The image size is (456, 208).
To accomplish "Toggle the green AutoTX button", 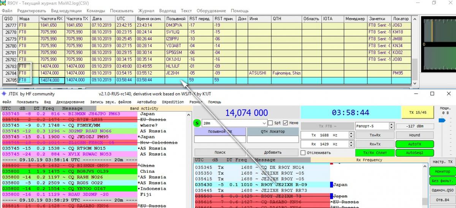I will (x=415, y=144).
